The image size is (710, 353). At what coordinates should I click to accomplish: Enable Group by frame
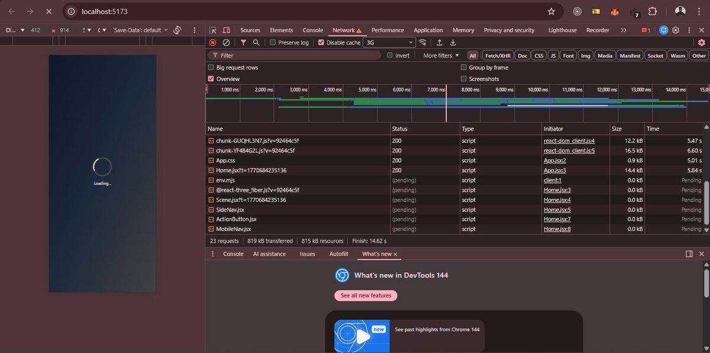click(x=464, y=67)
